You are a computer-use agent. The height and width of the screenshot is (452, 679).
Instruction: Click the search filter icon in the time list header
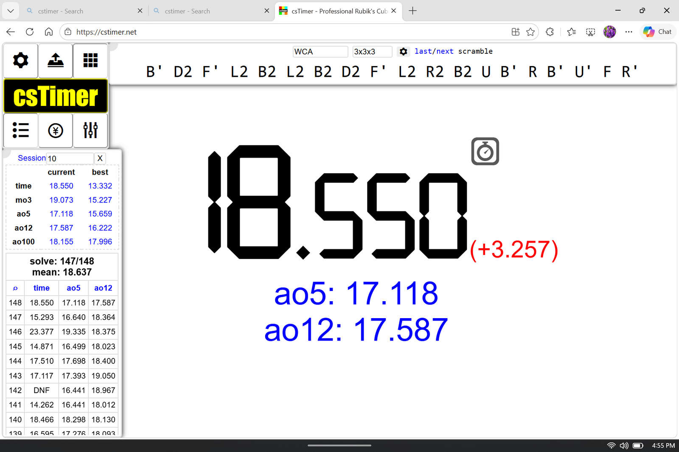tap(15, 288)
